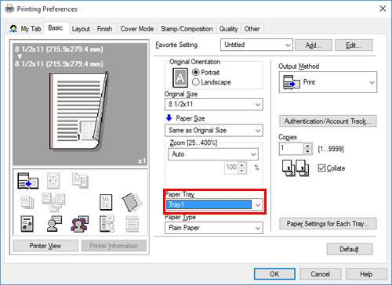
Task: Click the portrait orientation A icon
Action: coord(180,78)
